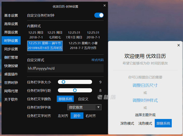Set text color to 自定义
This screenshot has width=183, height=136.
click(x=83, y=99)
